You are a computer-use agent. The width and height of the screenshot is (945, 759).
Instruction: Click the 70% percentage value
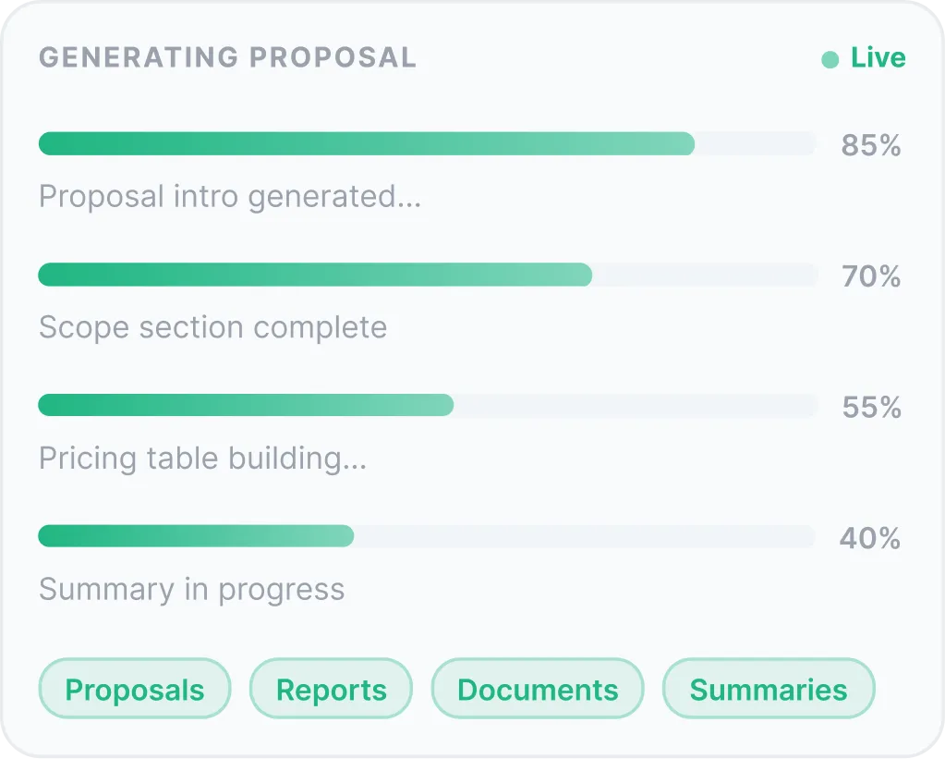pyautogui.click(x=870, y=276)
